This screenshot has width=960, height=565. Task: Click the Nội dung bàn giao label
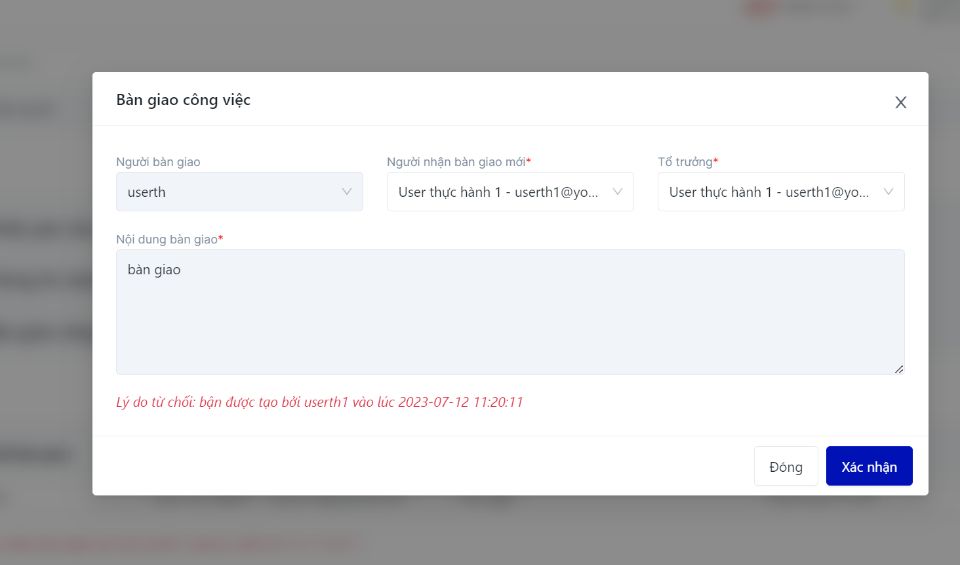coord(167,240)
